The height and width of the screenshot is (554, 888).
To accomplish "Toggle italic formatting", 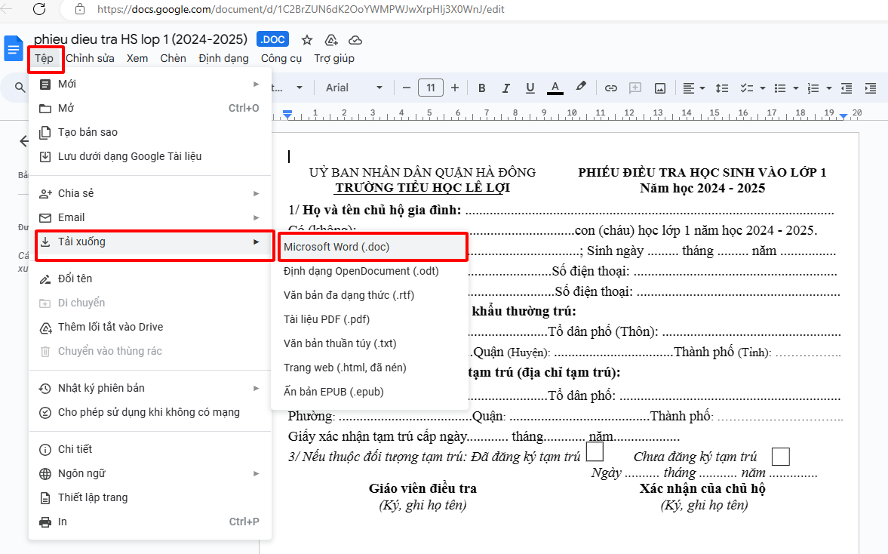I will pyautogui.click(x=506, y=88).
